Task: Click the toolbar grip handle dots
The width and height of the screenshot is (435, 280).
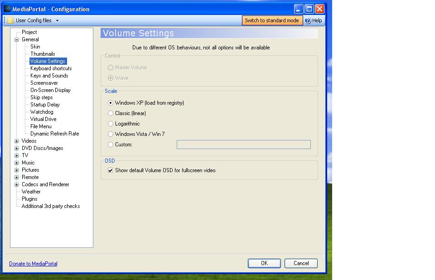Action: click(x=5, y=20)
